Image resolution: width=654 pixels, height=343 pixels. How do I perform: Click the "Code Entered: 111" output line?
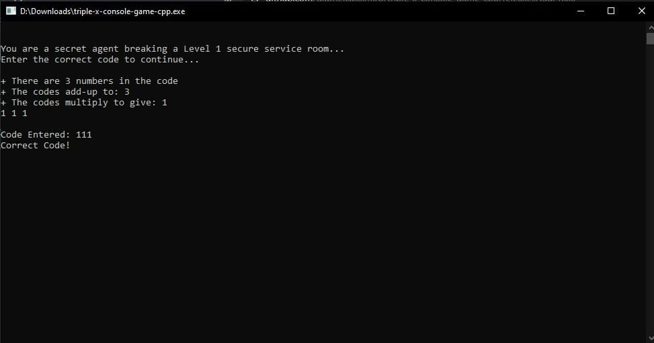click(46, 135)
